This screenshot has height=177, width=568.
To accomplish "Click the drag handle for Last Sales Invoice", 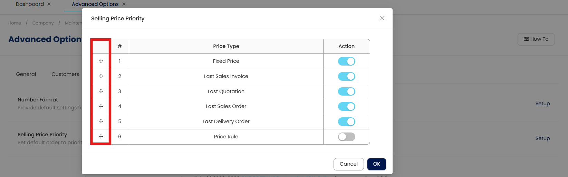I will pos(101,76).
